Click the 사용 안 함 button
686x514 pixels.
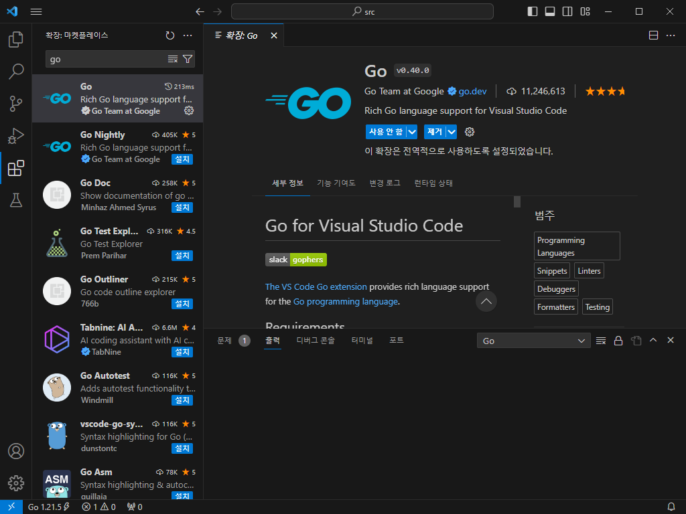386,132
